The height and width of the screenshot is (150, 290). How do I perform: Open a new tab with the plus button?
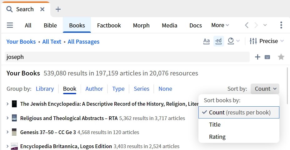coord(58,9)
